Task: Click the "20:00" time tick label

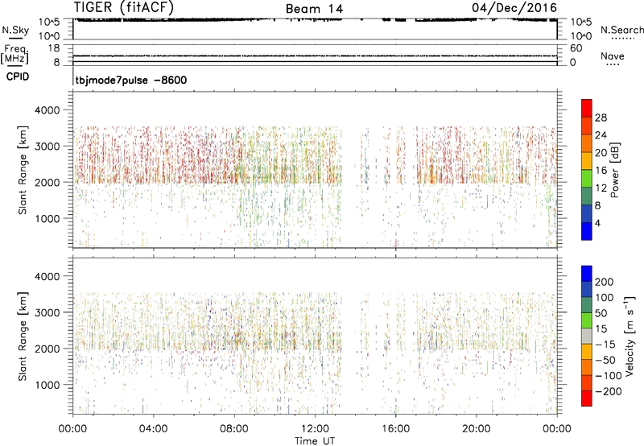Action: [x=477, y=429]
